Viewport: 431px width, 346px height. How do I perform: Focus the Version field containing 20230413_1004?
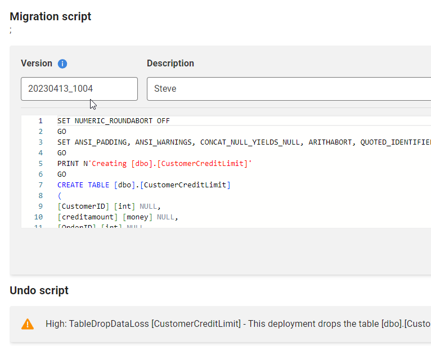click(79, 89)
